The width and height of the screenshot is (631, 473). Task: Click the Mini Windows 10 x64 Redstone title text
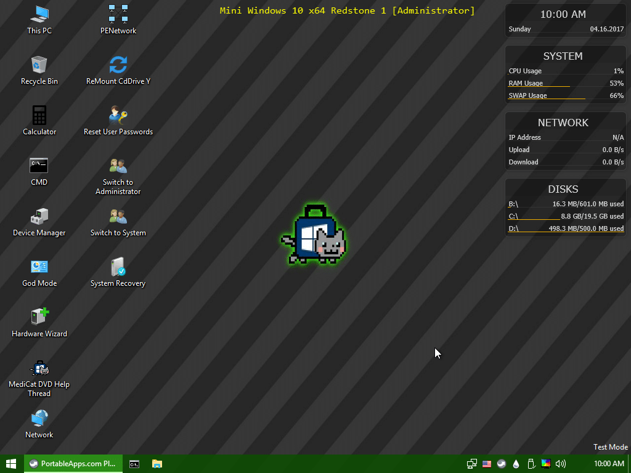348,10
